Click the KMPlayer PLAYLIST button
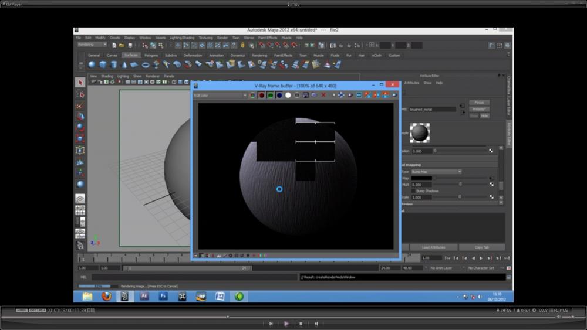The width and height of the screenshot is (587, 330). 560,310
